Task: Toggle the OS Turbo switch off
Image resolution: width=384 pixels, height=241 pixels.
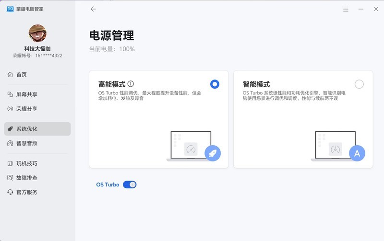Action: (130, 184)
